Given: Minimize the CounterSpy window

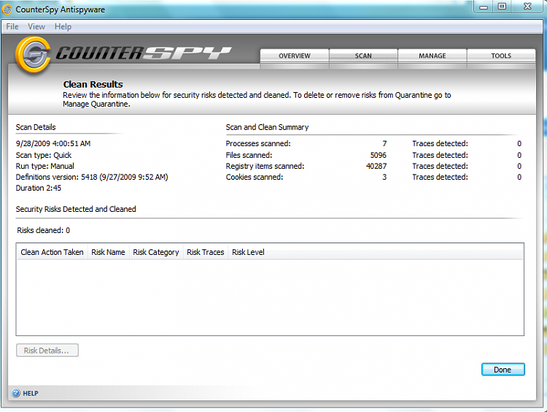Looking at the screenshot, I should pyautogui.click(x=484, y=7).
